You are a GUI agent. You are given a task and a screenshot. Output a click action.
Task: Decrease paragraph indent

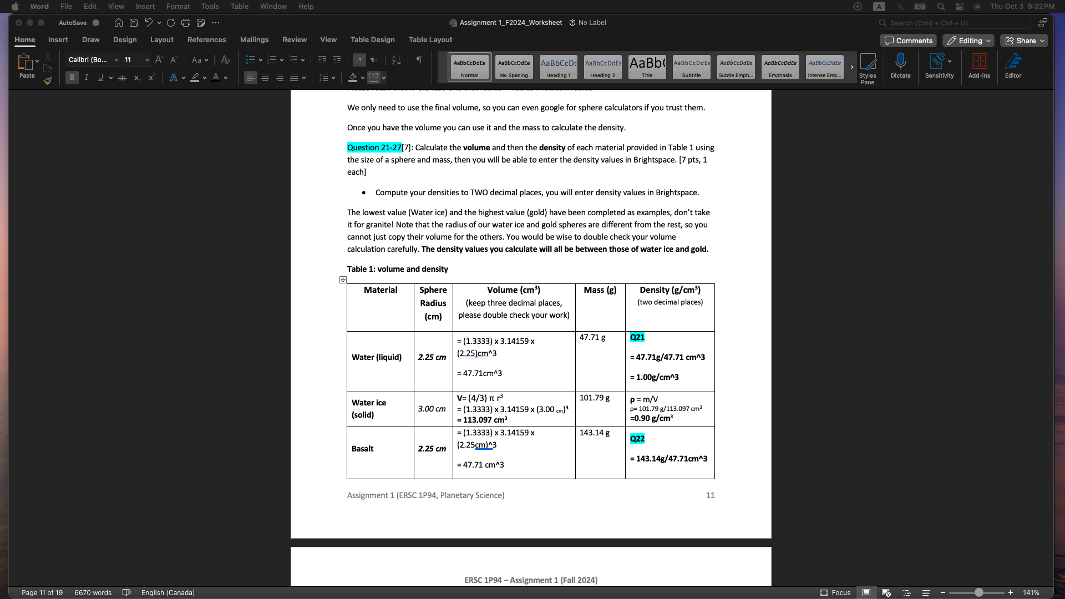tap(322, 60)
